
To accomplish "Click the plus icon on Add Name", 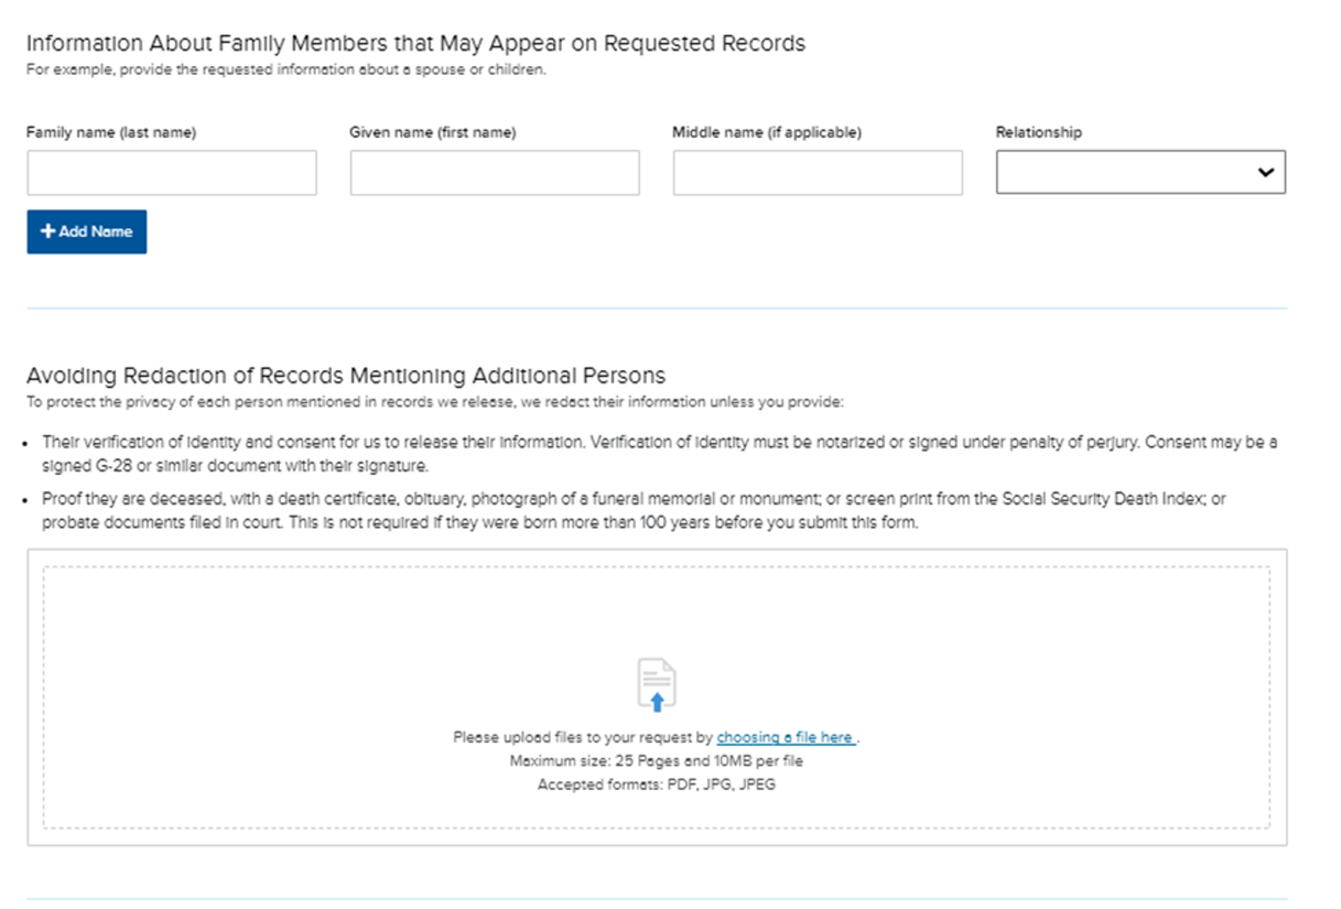I will [47, 231].
